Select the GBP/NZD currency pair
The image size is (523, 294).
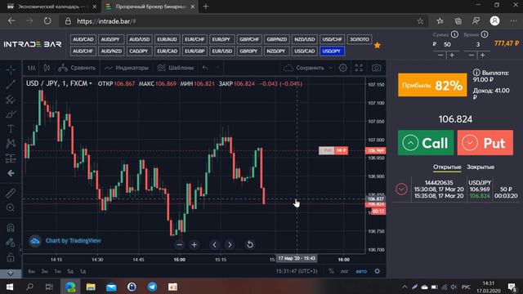[276, 39]
